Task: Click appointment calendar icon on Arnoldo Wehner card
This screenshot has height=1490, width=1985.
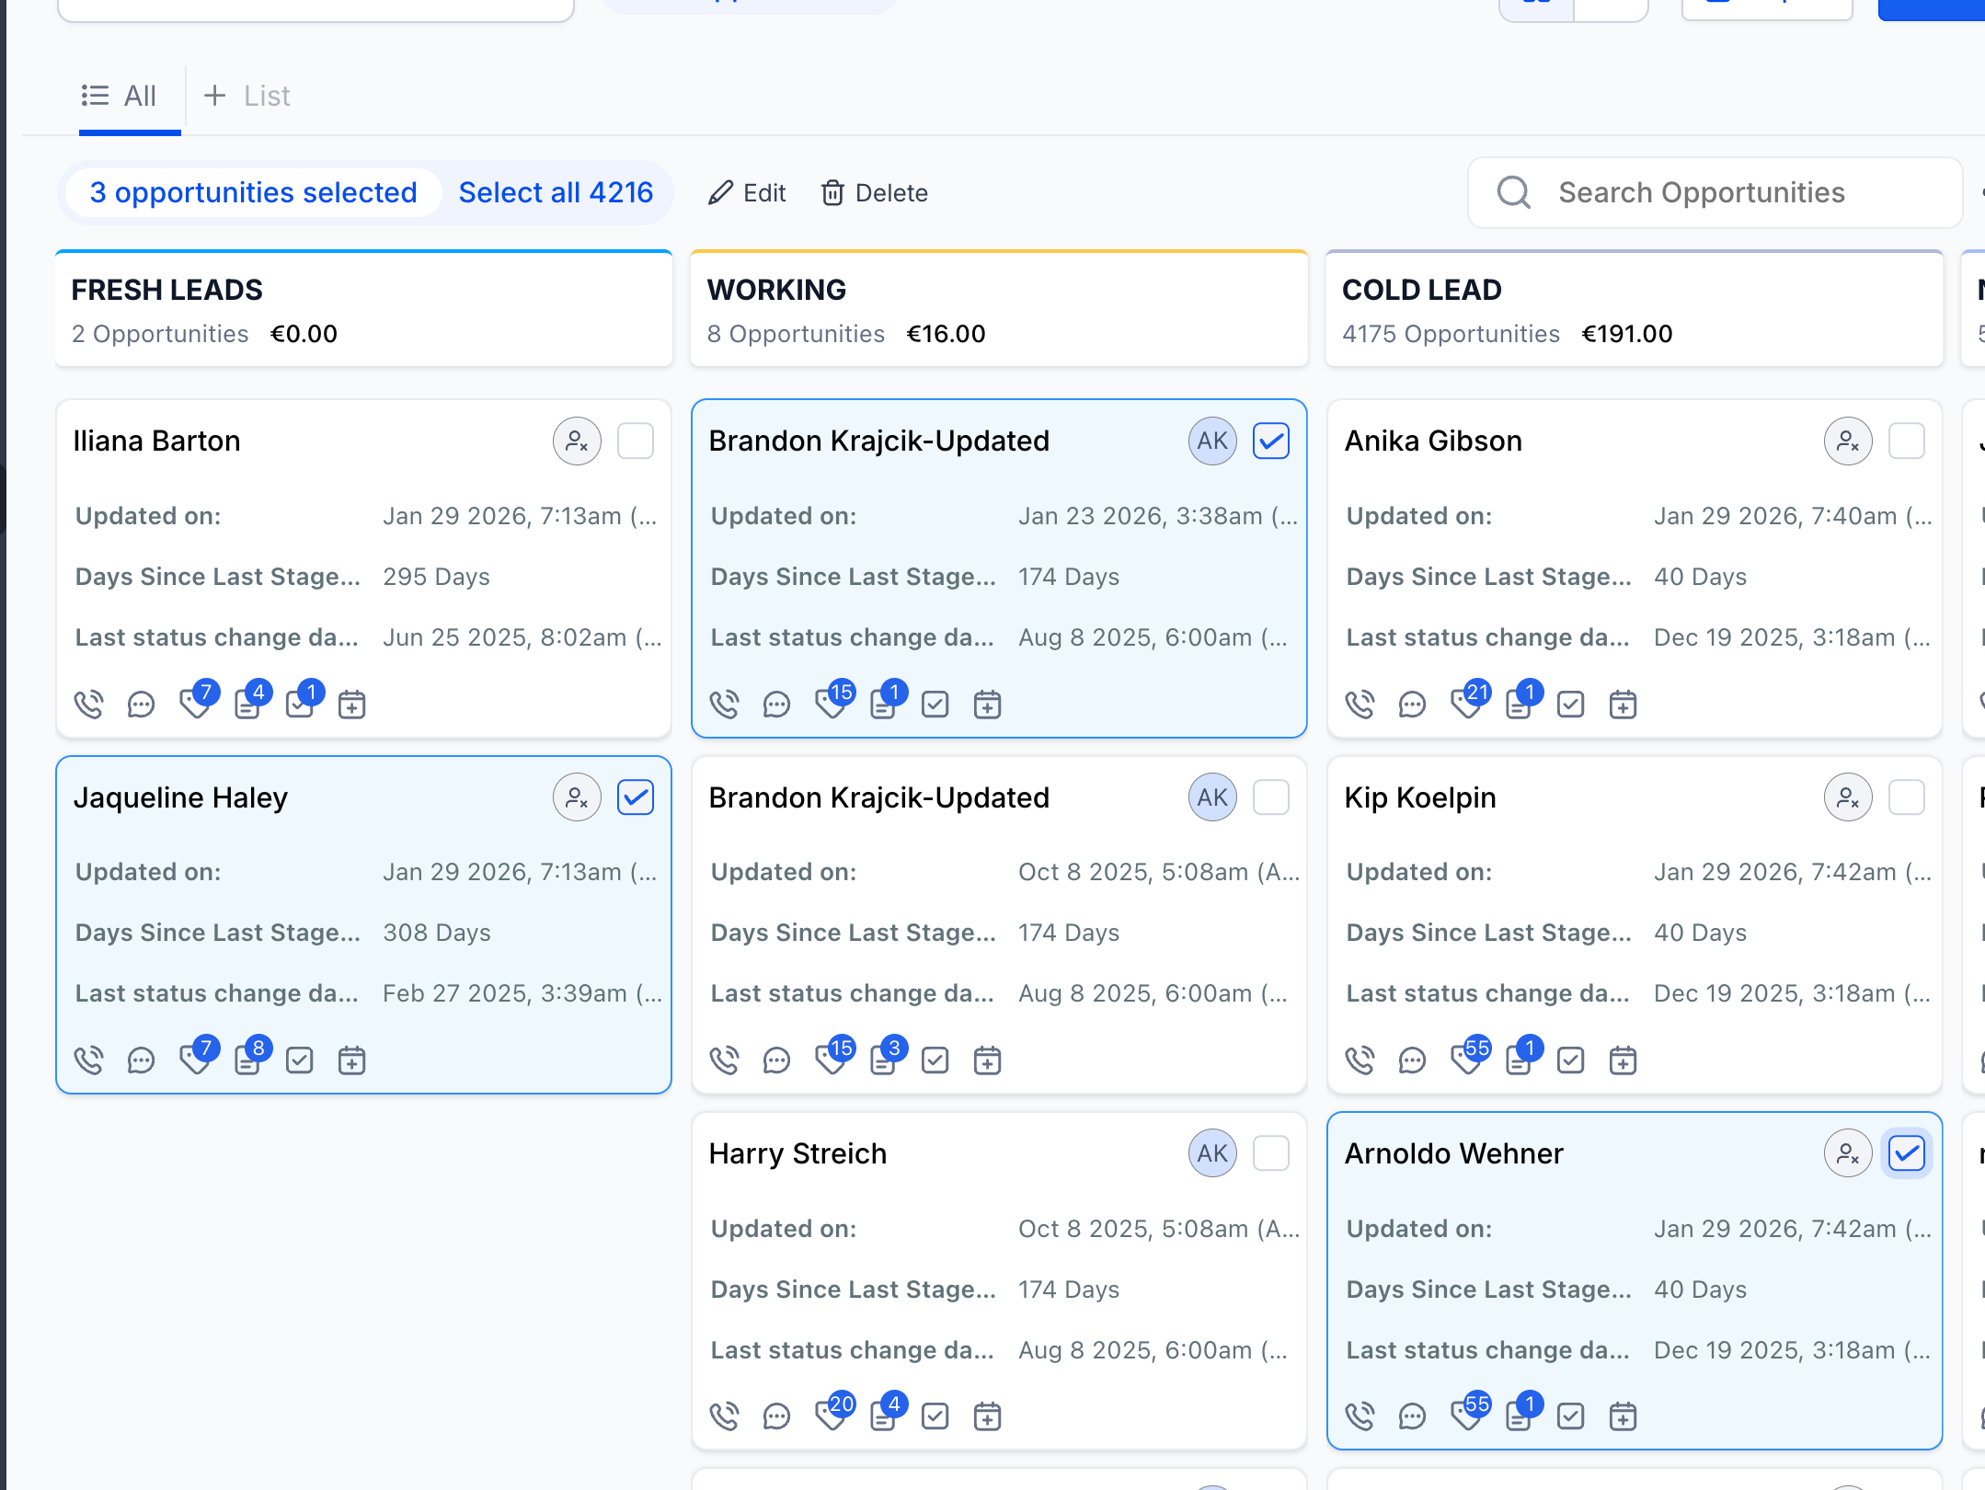Action: [1623, 1416]
